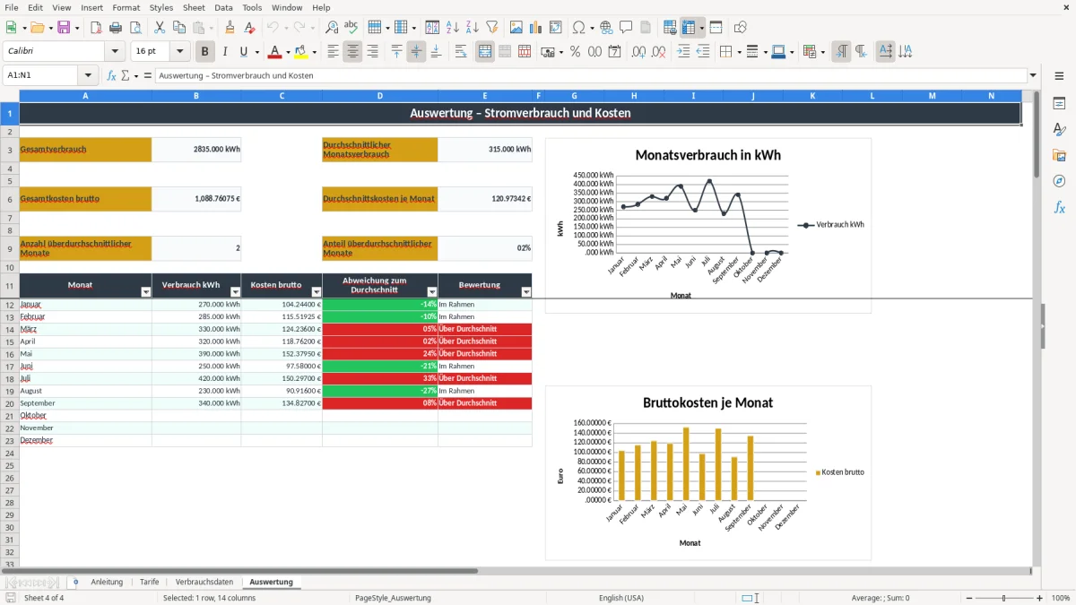The width and height of the screenshot is (1076, 605).
Task: Open the Sheet menu
Action: coord(194,7)
